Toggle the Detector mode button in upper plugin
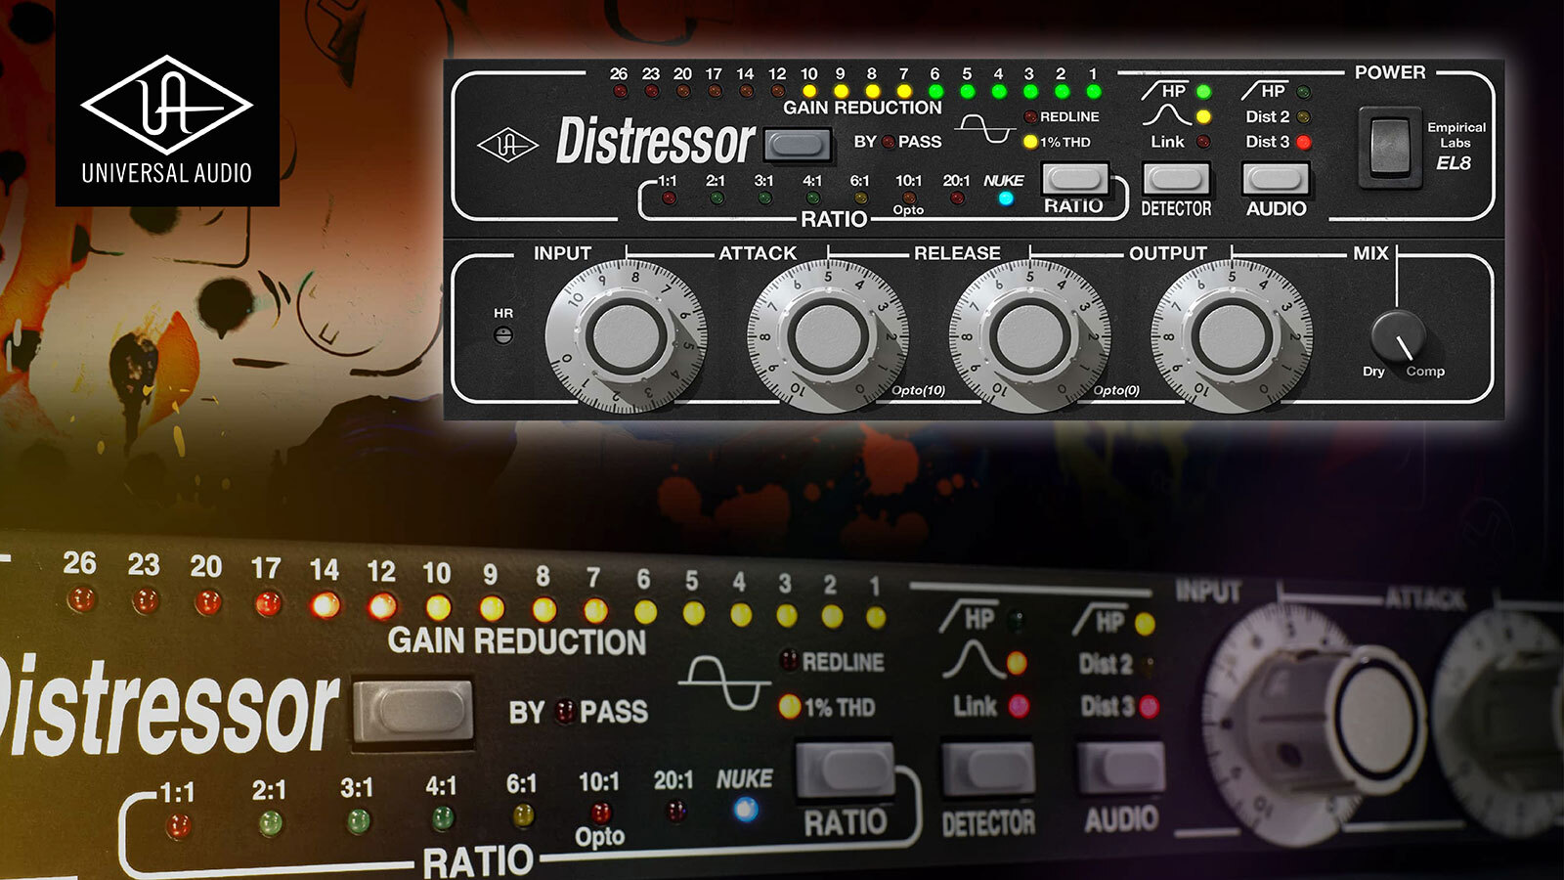 [x=1176, y=179]
